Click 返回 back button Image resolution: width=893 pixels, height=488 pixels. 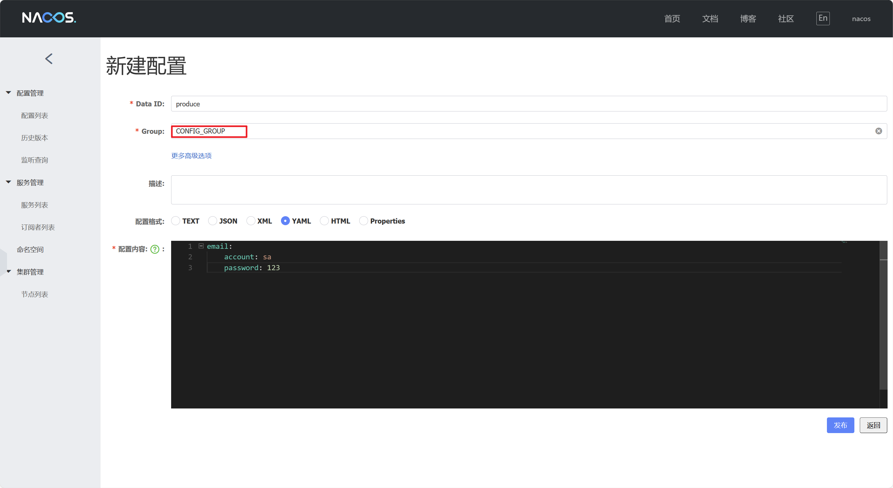[x=873, y=425]
